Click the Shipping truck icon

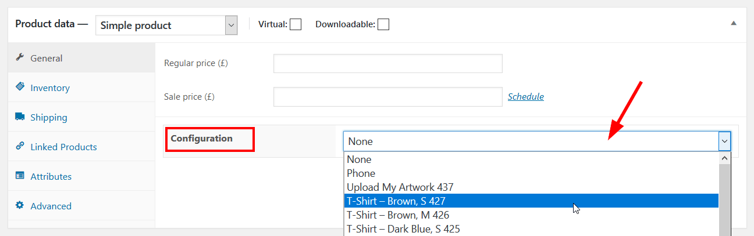coord(20,117)
